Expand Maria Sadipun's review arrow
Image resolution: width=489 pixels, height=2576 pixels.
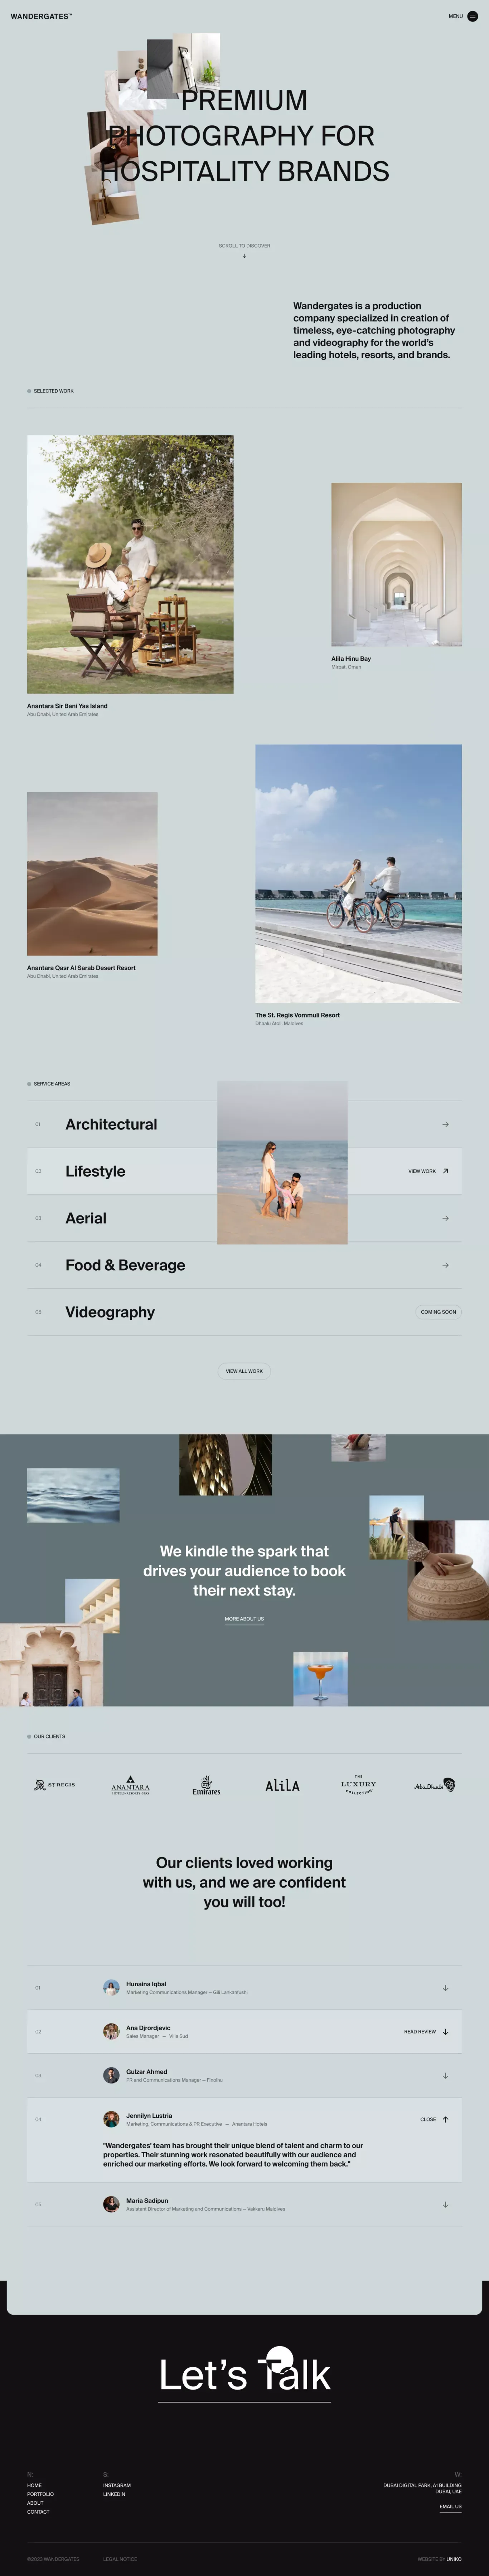(445, 2204)
